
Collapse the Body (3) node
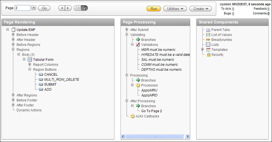coord(19,54)
